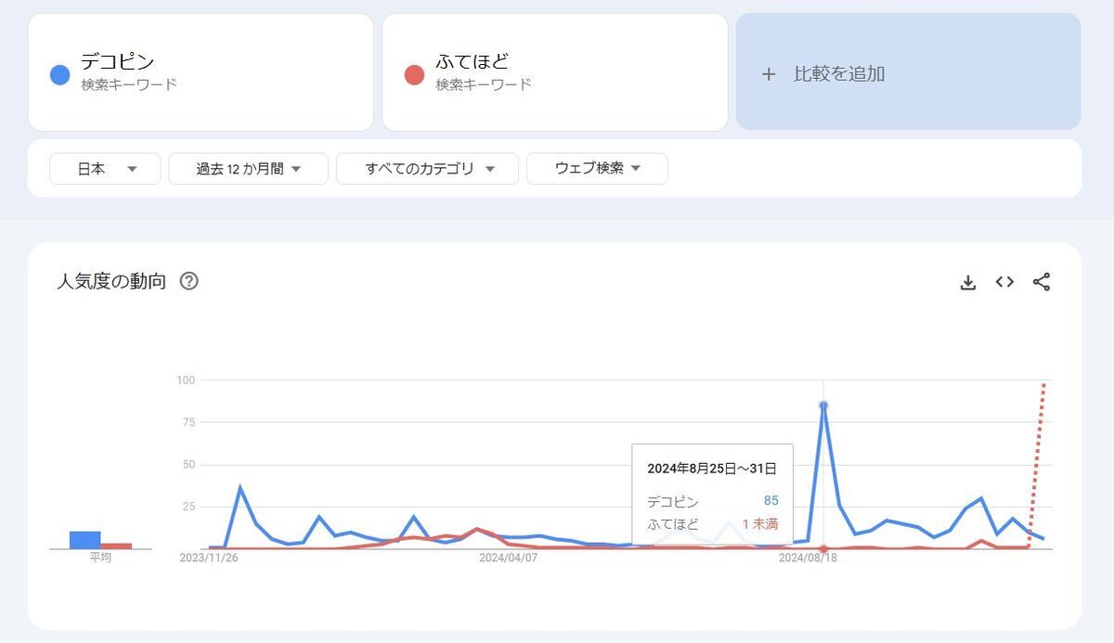The height and width of the screenshot is (643, 1114).
Task: Click the blue peak point at 85
Action: (823, 405)
